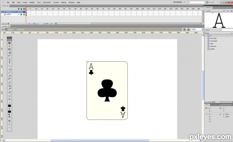Select the Rectangle tool

pyautogui.click(x=9, y=69)
